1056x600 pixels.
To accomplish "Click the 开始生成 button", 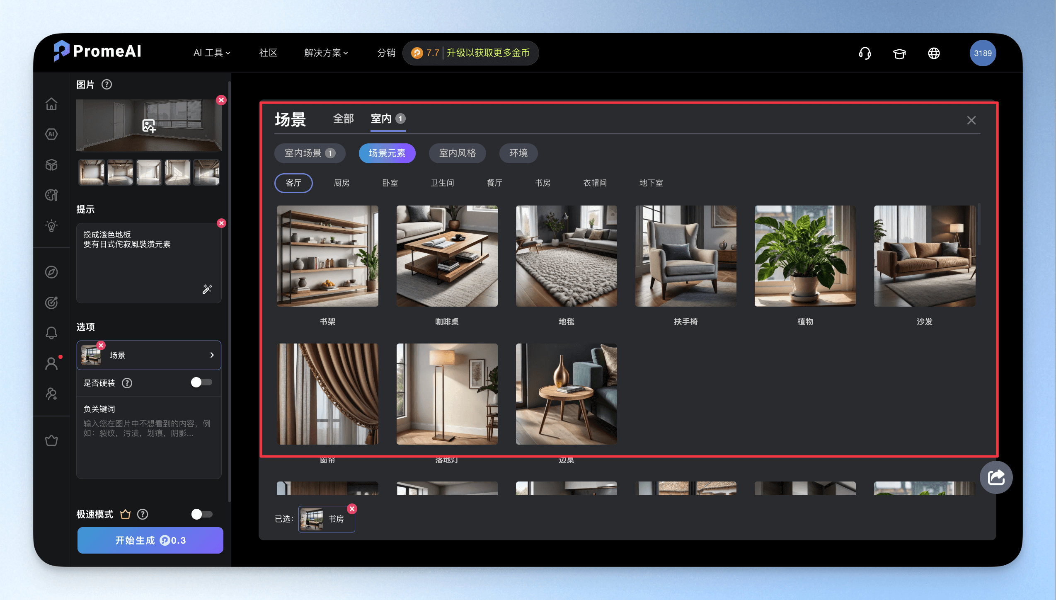I will 150,540.
